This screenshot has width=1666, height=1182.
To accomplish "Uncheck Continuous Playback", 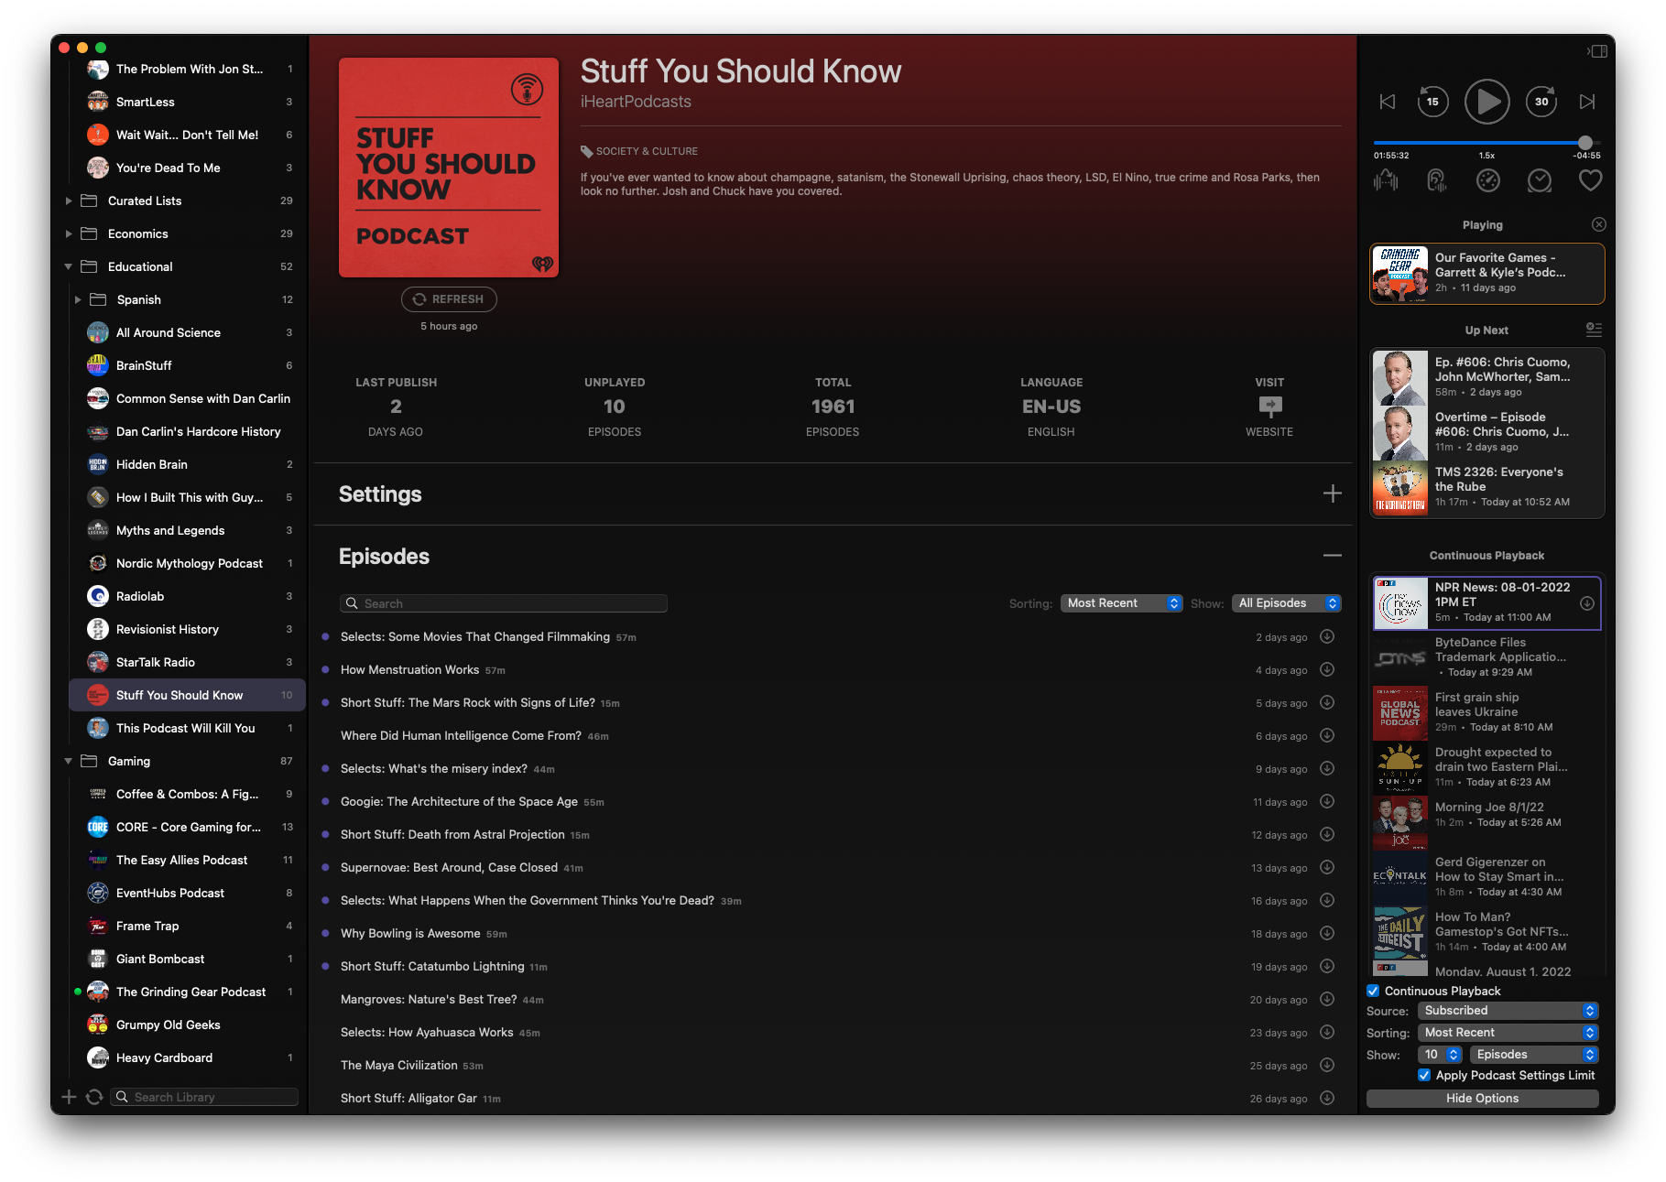I will point(1373,991).
